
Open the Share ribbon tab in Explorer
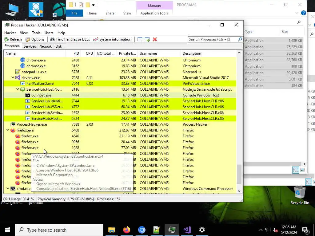click(x=110, y=13)
